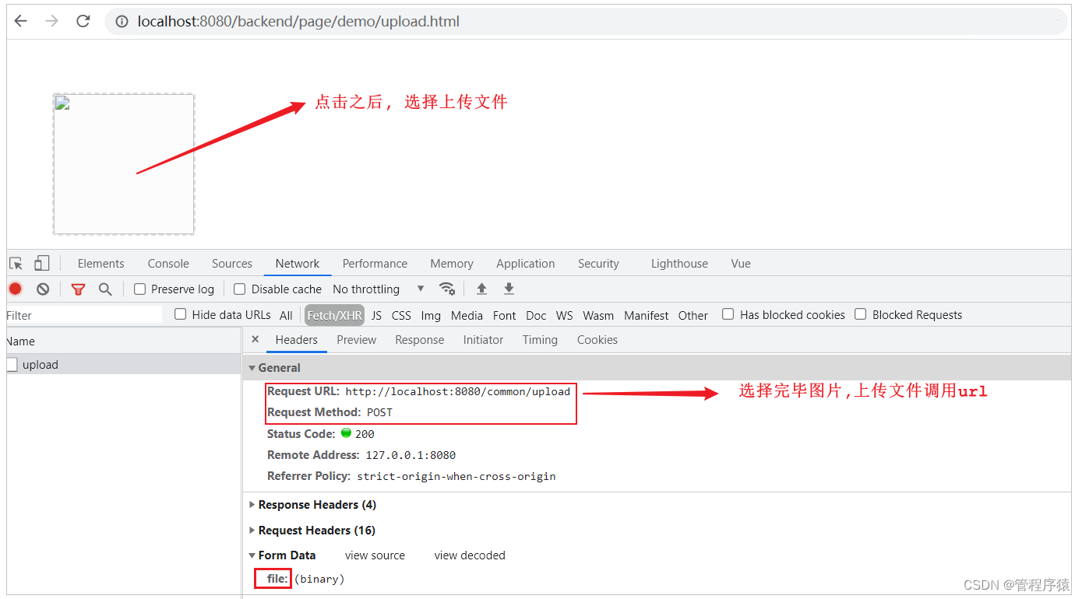Filter requests by Img
The height and width of the screenshot is (599, 1082).
pos(431,315)
